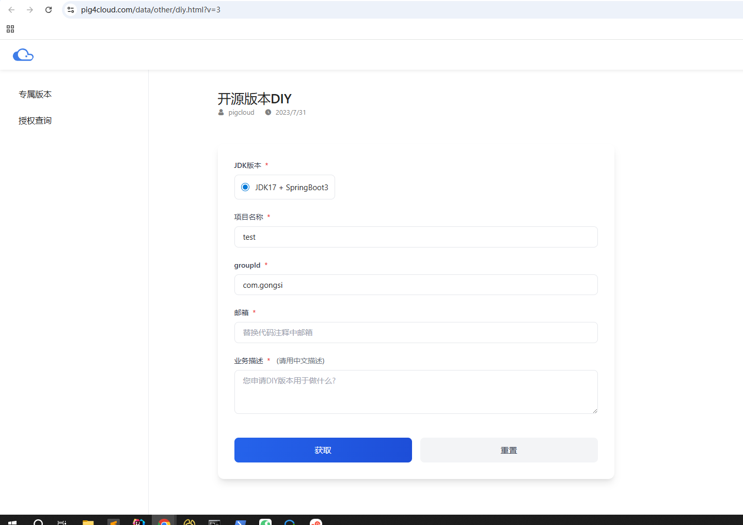743x525 pixels.
Task: Click the author person icon beside pigcloud
Action: (221, 112)
